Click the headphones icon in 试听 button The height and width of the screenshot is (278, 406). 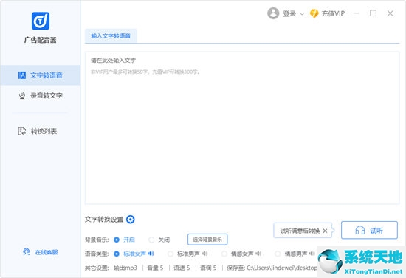click(360, 230)
